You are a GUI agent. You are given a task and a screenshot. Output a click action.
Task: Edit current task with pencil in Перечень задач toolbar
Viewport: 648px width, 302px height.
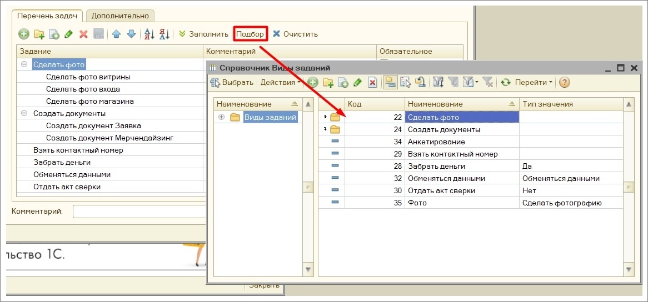pyautogui.click(x=68, y=34)
